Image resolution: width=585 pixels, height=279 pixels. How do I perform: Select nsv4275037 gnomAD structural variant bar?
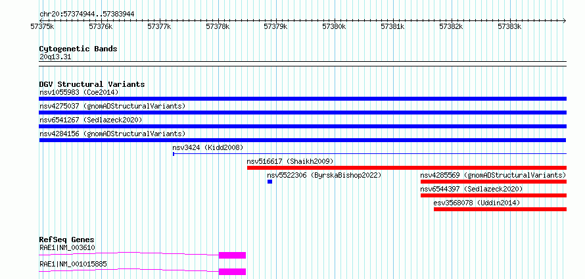tap(302, 113)
